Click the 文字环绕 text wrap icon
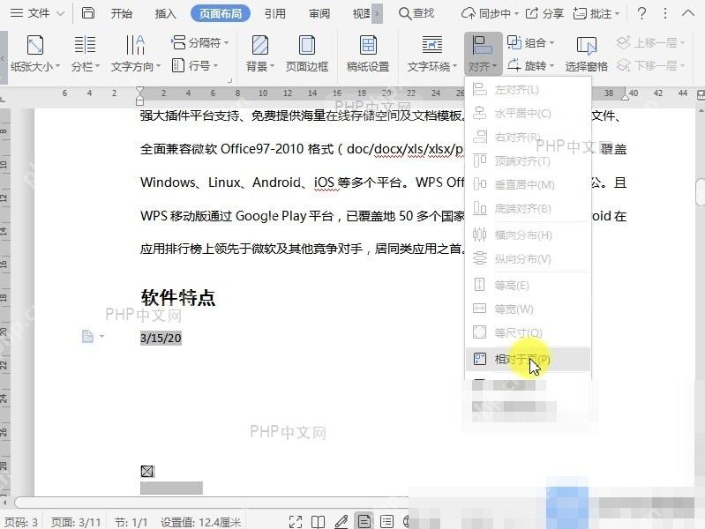Viewport: 705px width, 529px height. [432, 45]
